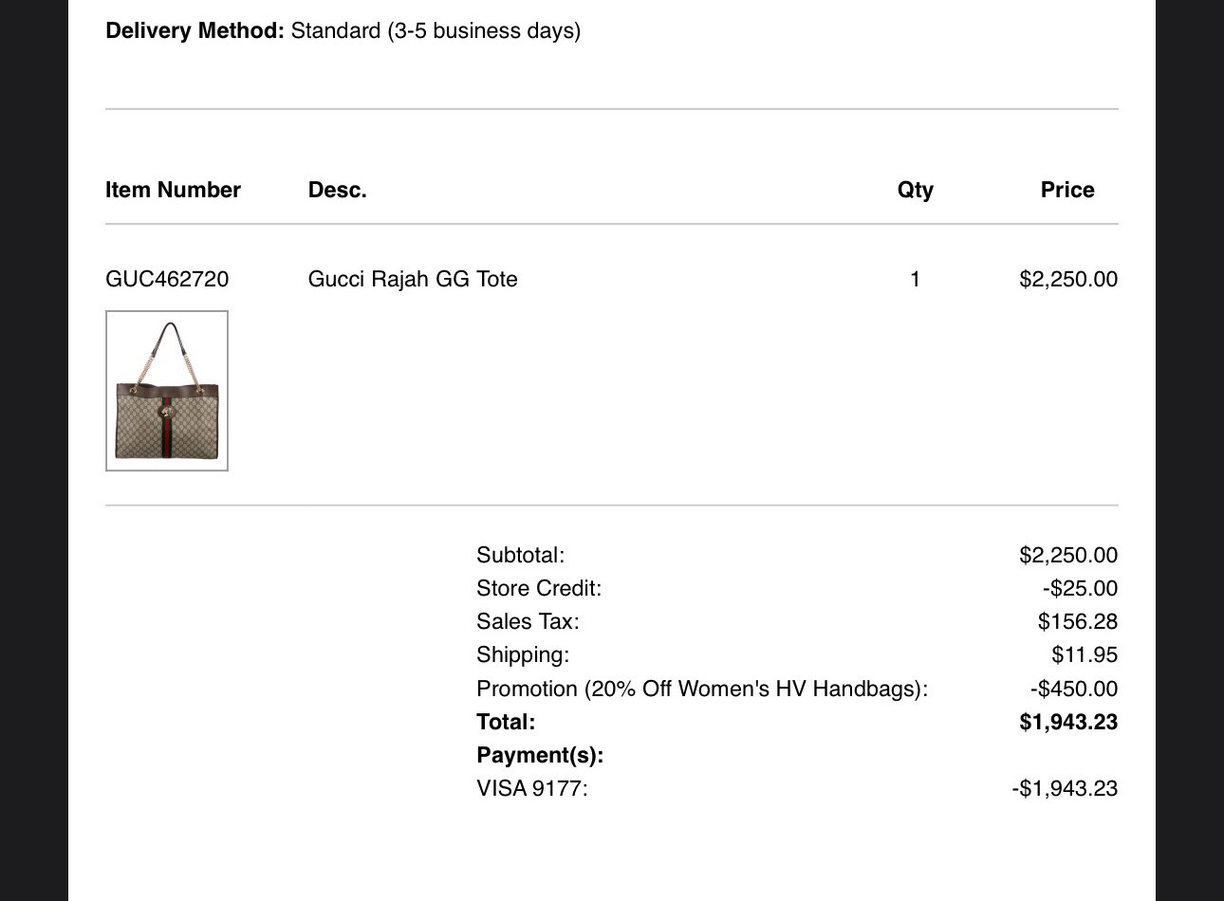Click the -$450.00 promotion discount amount
This screenshot has width=1224, height=901.
[x=1074, y=689]
